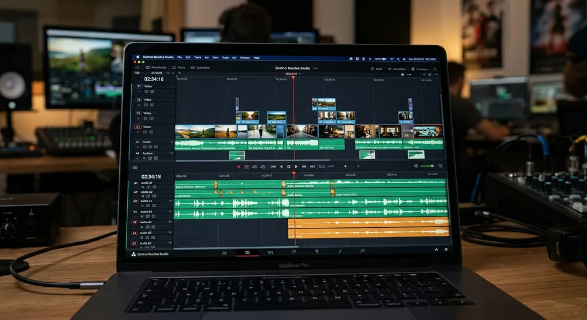Image resolution: width=587 pixels, height=320 pixels.
Task: Open the second panel button on top-left toolbar
Action: click(156, 68)
